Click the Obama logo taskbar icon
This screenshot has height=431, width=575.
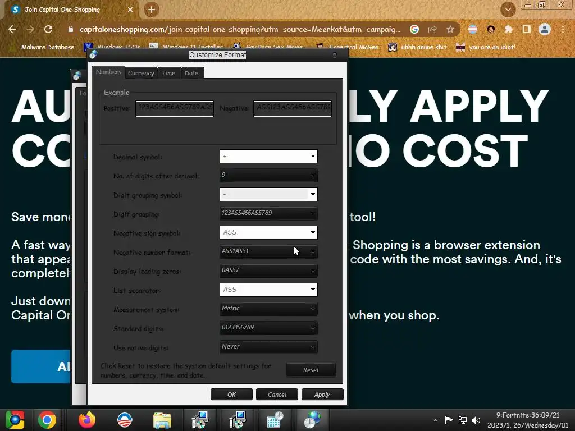coord(125,420)
